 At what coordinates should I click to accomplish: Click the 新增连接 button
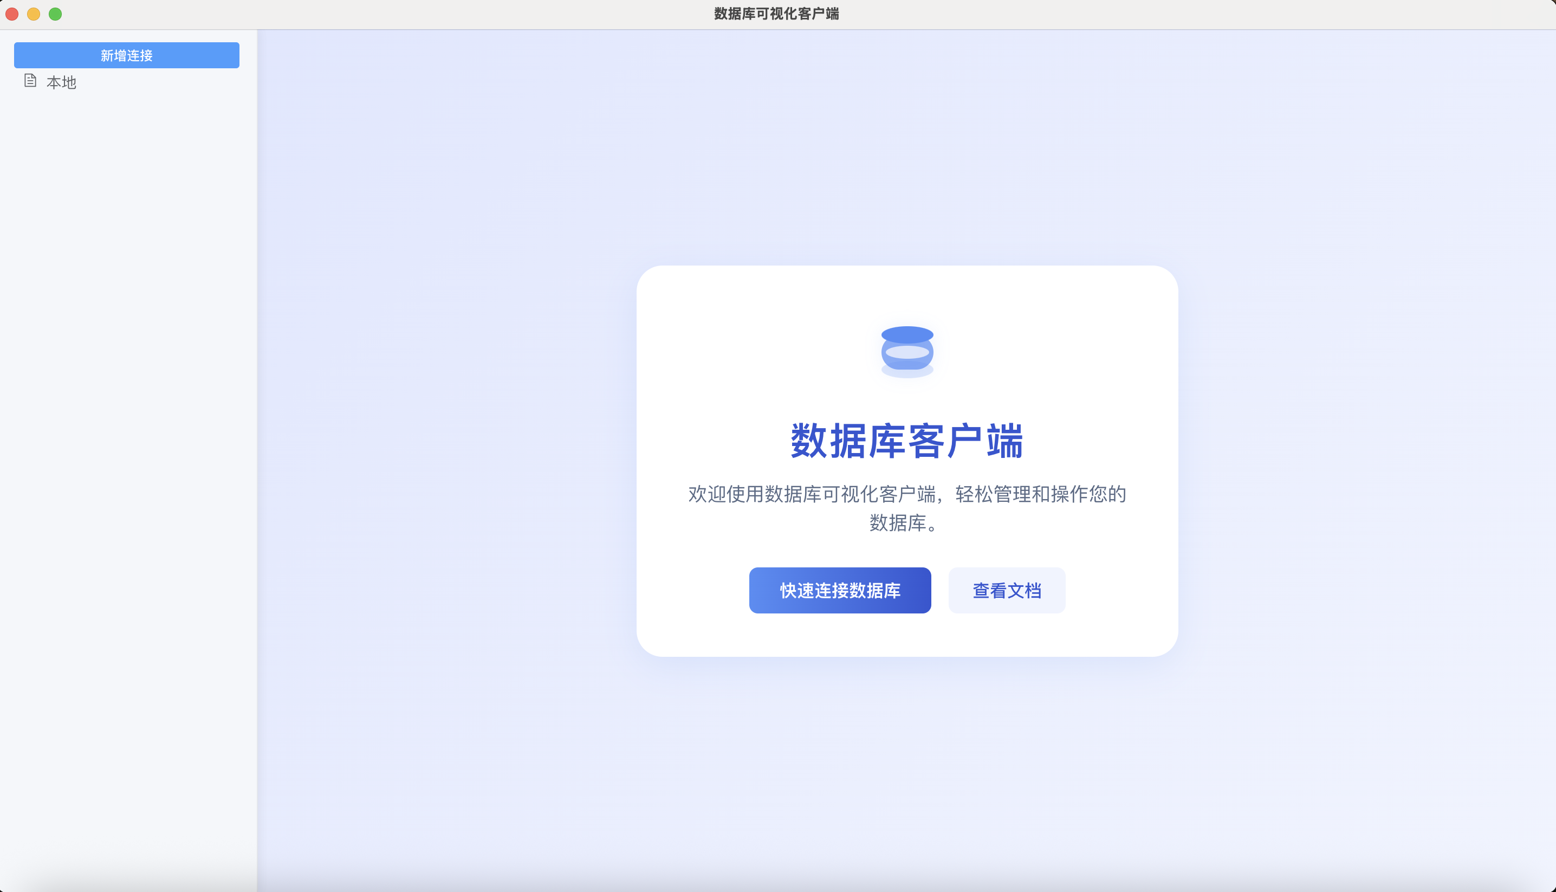coord(126,55)
